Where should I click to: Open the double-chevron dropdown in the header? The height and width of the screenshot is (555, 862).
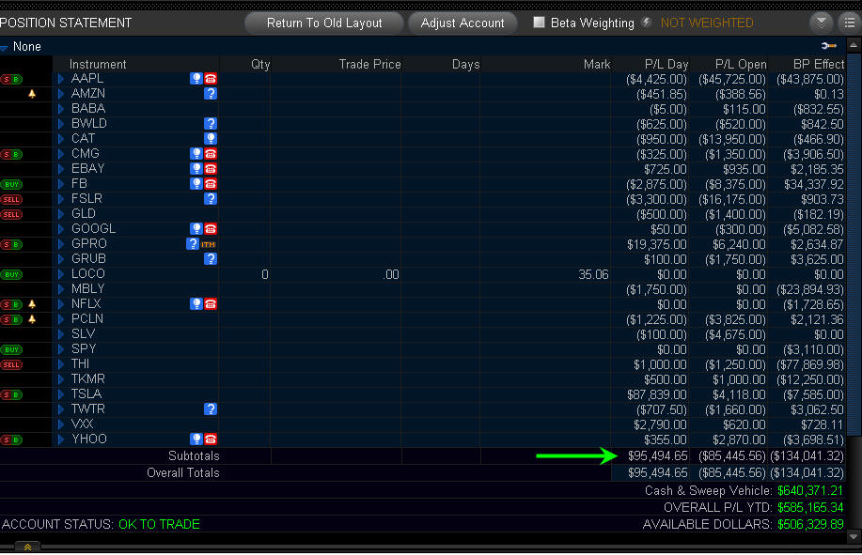(822, 23)
